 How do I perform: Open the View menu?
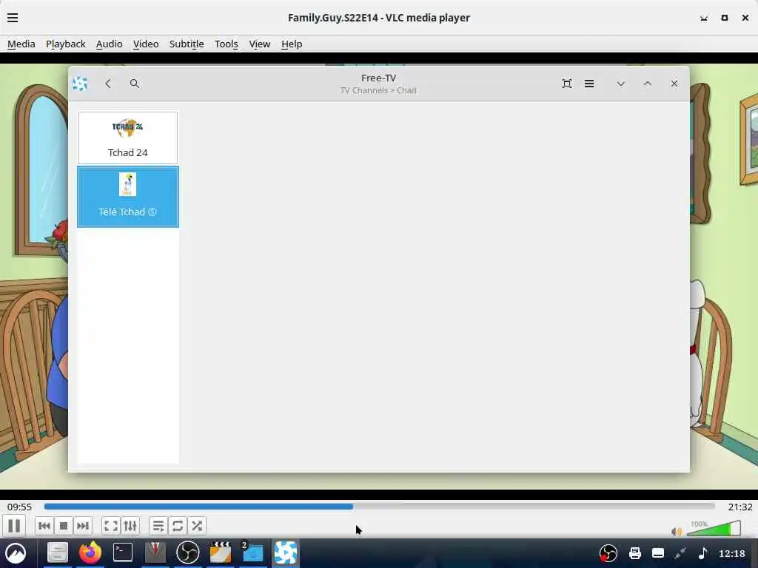(260, 44)
